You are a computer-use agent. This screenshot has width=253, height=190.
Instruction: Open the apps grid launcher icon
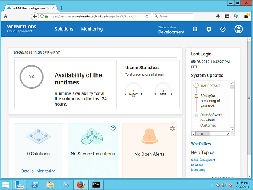(x=195, y=29)
